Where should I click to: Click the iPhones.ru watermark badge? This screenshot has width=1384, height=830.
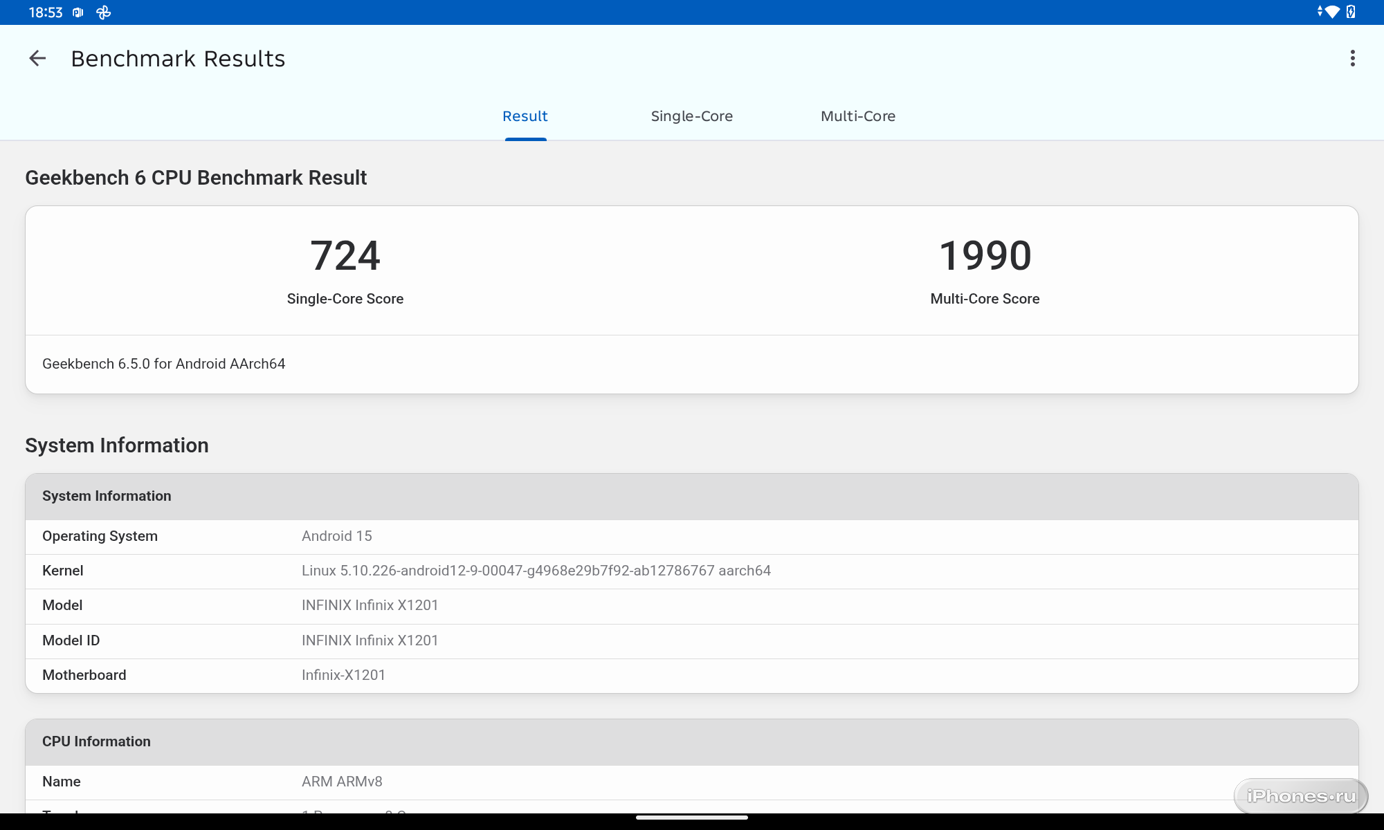pyautogui.click(x=1300, y=796)
